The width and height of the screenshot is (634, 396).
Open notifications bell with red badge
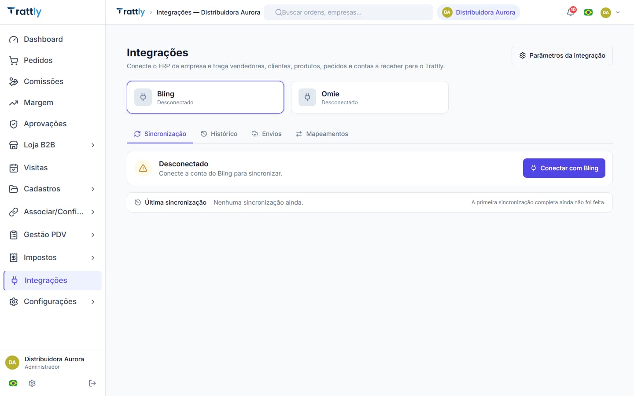[571, 12]
